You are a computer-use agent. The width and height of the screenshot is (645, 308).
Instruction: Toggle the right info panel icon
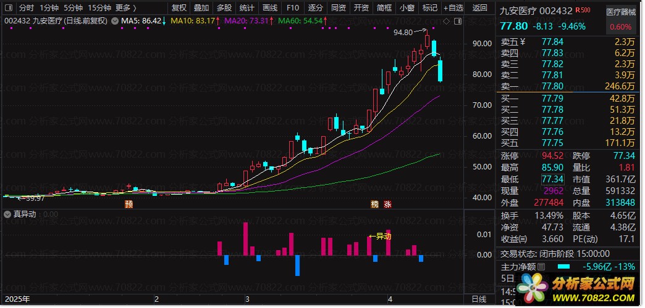[x=457, y=21]
